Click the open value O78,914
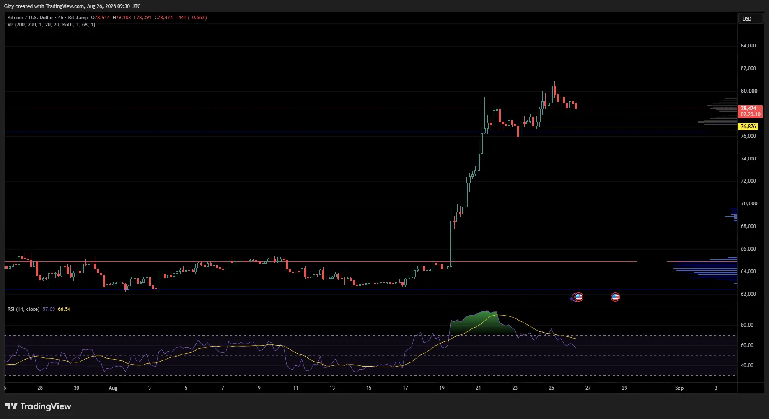The height and width of the screenshot is (419, 769). click(x=101, y=18)
